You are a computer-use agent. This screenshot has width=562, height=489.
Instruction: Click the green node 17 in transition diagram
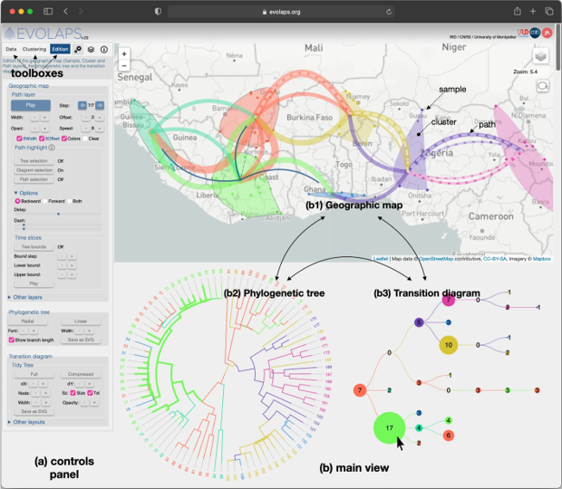click(x=389, y=427)
